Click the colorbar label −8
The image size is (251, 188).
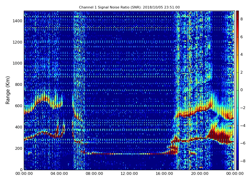[243, 161]
